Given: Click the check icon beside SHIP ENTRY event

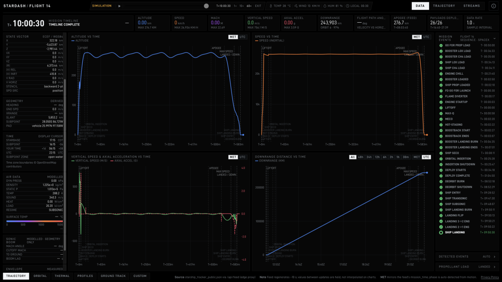Looking at the screenshot, I should [441, 193].
